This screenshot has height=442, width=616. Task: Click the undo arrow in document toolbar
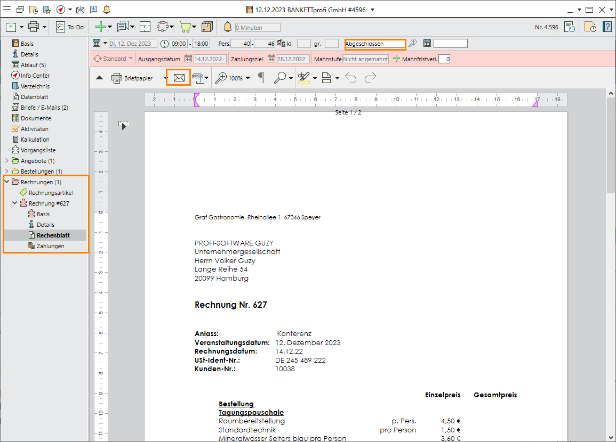350,78
